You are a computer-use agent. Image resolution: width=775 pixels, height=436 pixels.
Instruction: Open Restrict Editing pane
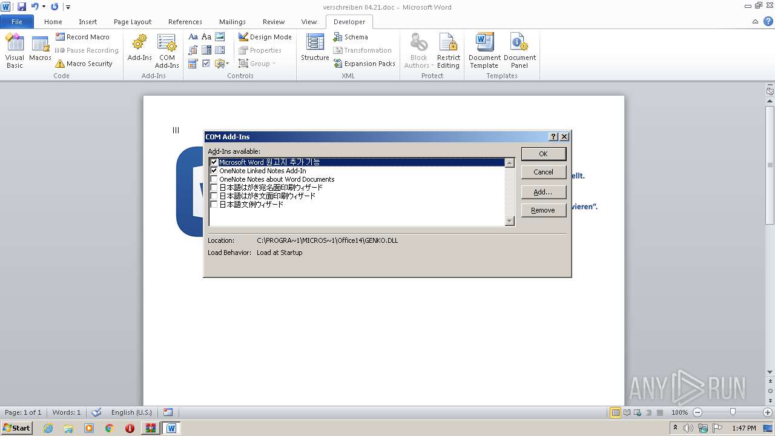point(448,51)
